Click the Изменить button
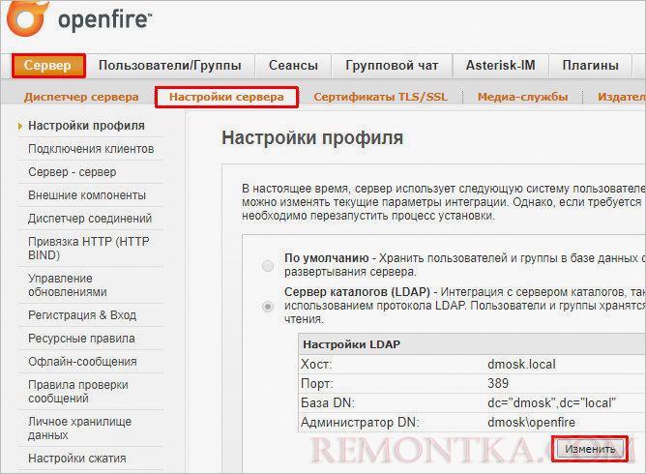 coord(590,449)
